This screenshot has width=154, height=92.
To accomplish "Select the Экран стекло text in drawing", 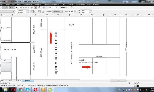I will (10, 49).
